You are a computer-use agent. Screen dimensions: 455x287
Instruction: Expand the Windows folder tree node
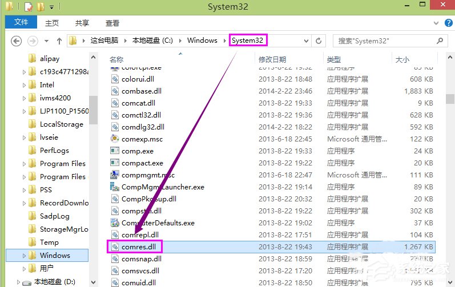point(25,256)
